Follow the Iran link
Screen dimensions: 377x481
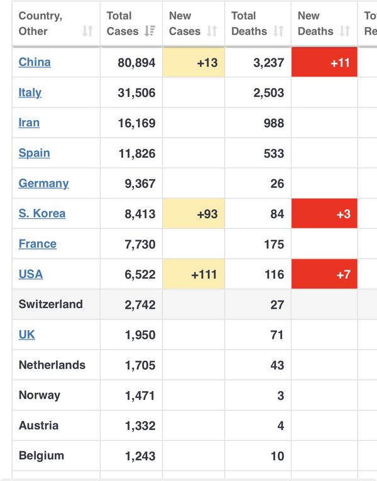[x=29, y=123]
